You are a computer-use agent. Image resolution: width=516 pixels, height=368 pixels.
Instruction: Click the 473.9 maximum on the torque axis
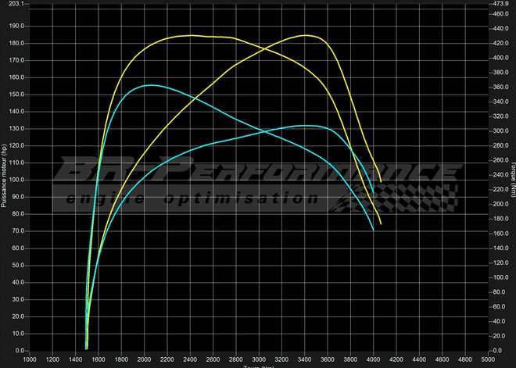(499, 4)
